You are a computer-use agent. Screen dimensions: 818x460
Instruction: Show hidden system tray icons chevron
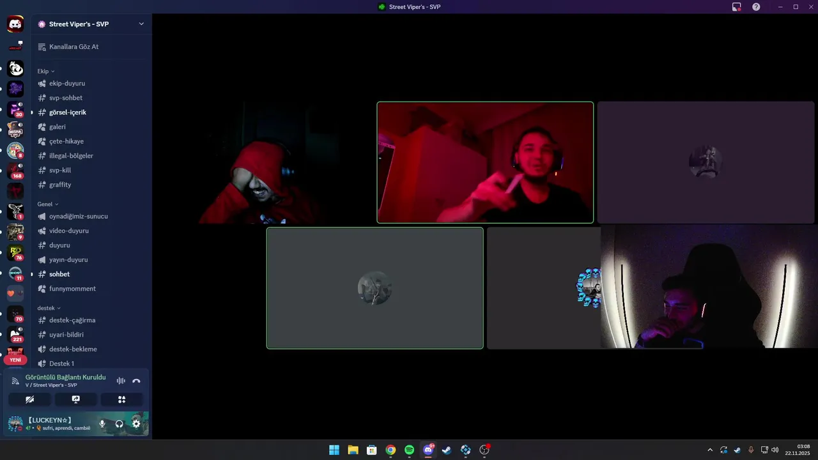coord(710,450)
